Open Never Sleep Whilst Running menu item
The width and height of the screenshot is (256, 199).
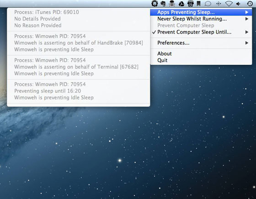pyautogui.click(x=201, y=19)
